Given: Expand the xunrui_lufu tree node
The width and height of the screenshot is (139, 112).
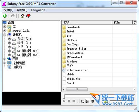Looking at the screenshot, I should click(5, 31).
